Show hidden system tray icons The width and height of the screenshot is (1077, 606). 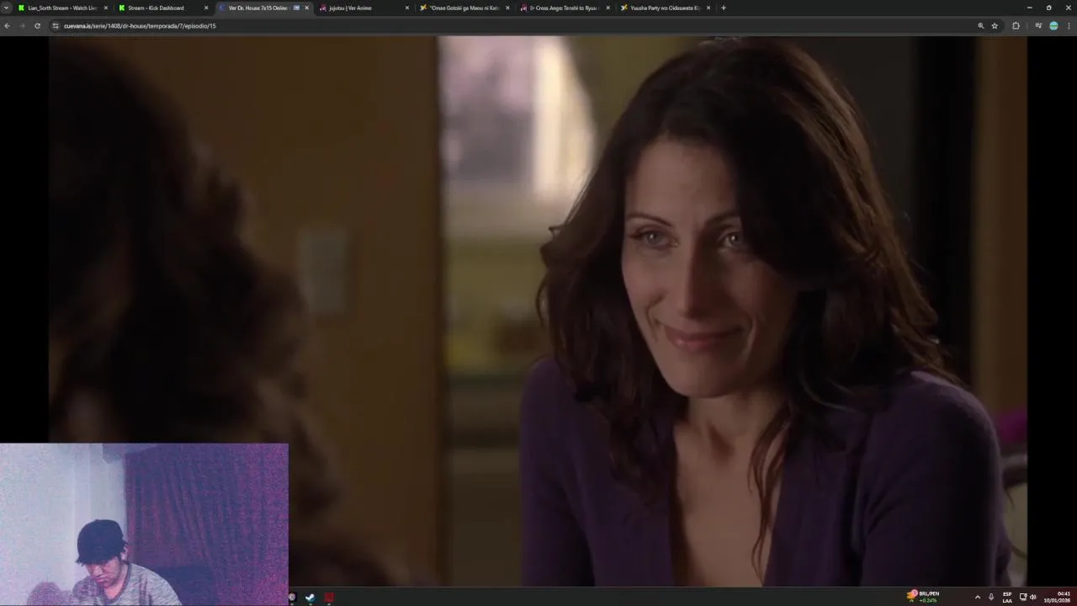(x=977, y=597)
